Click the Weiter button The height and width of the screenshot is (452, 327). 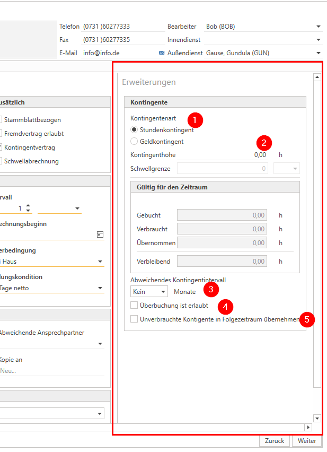coord(307,441)
